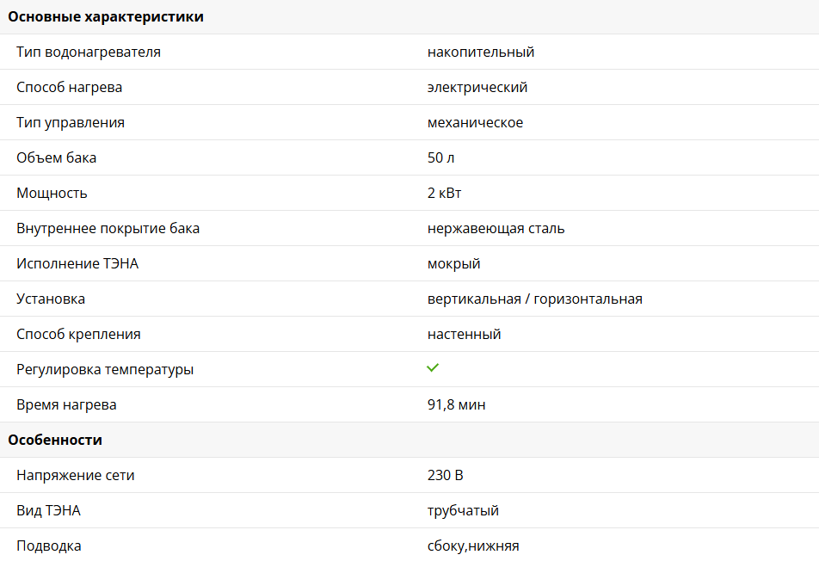Click the label Тип управления
819x561 pixels.
click(x=71, y=123)
